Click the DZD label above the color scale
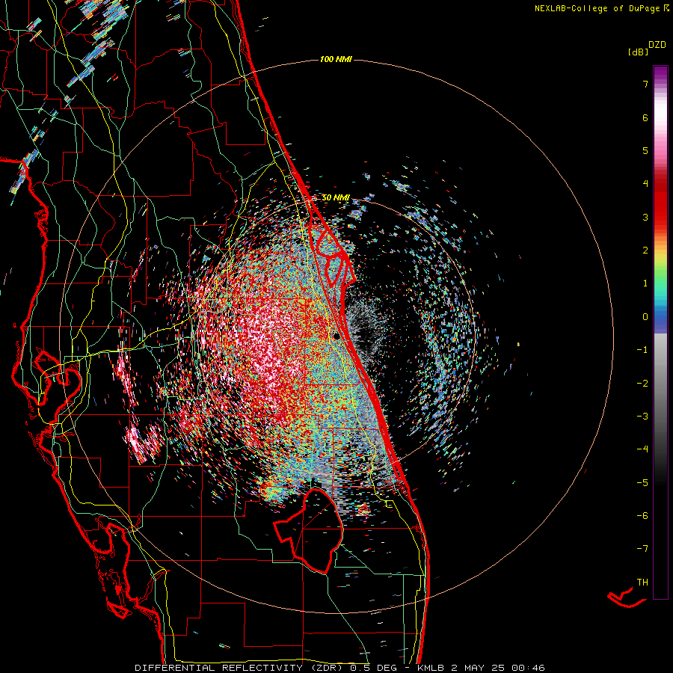This screenshot has height=673, width=673. [657, 45]
